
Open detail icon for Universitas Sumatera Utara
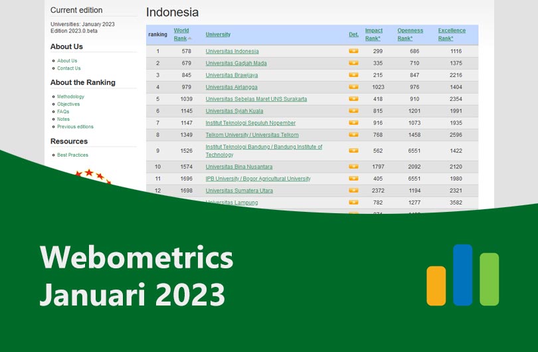point(353,191)
